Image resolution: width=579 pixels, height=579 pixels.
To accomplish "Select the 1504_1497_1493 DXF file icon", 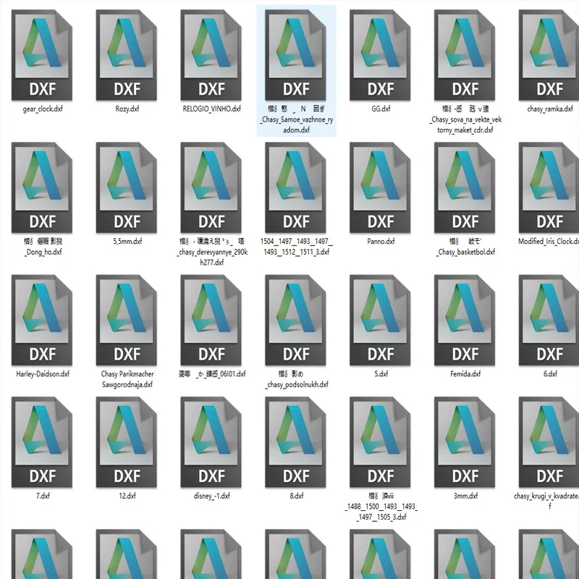I will pos(295,187).
